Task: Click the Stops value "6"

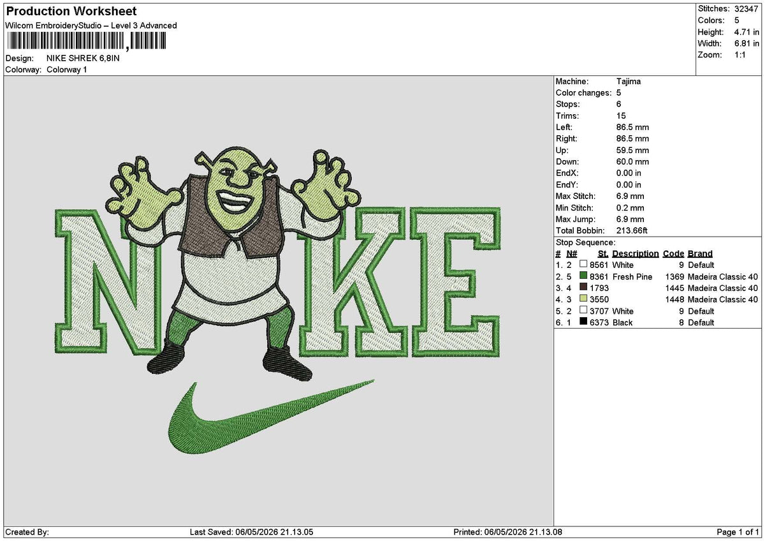Action: (x=619, y=104)
